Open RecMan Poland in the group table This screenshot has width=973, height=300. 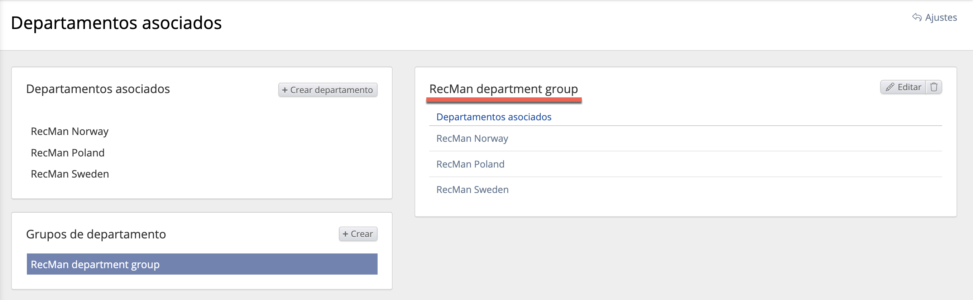point(470,164)
